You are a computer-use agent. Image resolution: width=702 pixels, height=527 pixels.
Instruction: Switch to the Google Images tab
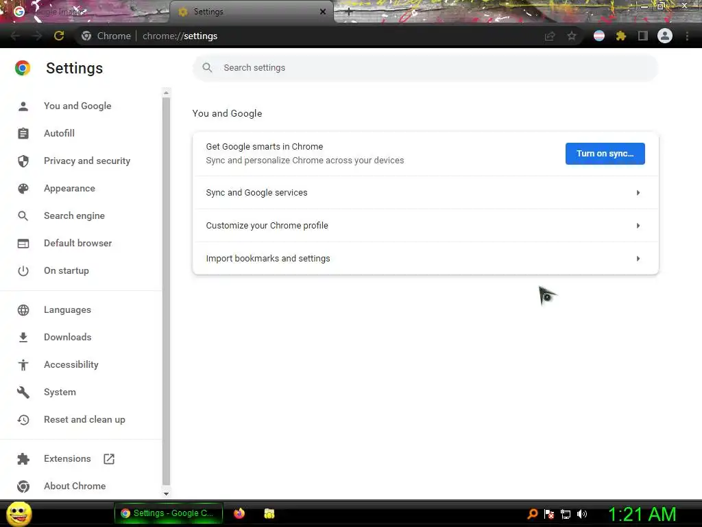pyautogui.click(x=85, y=12)
